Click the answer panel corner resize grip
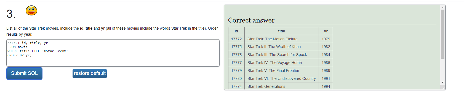 coord(443,88)
